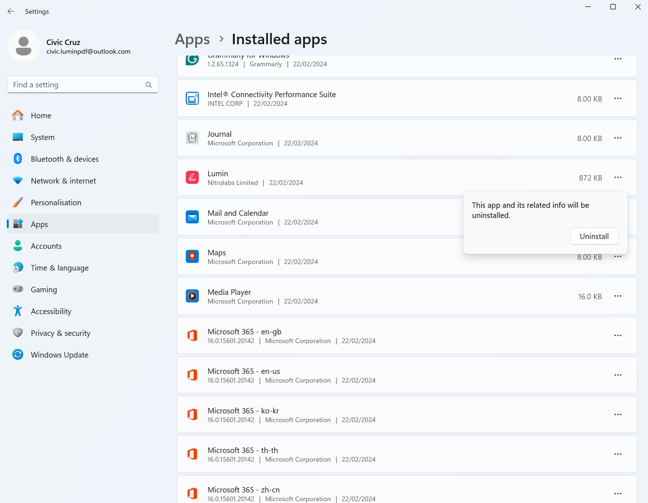The width and height of the screenshot is (648, 503).
Task: Click the Journal app icon
Action: 192,138
